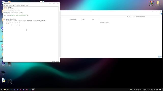Open the taskbar clock showing time
The height and width of the screenshot is (91, 163).
(156, 90)
